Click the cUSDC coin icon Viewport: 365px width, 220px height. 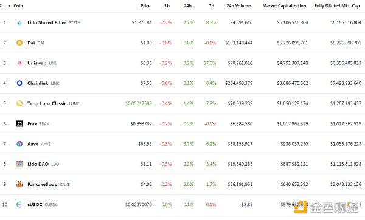19,204
